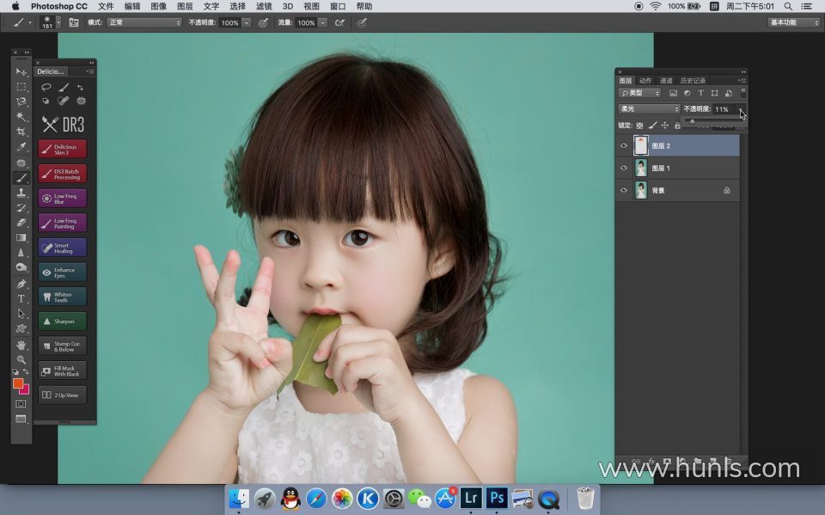Filter layers by type (T) icon
This screenshot has height=515, width=825.
(700, 93)
